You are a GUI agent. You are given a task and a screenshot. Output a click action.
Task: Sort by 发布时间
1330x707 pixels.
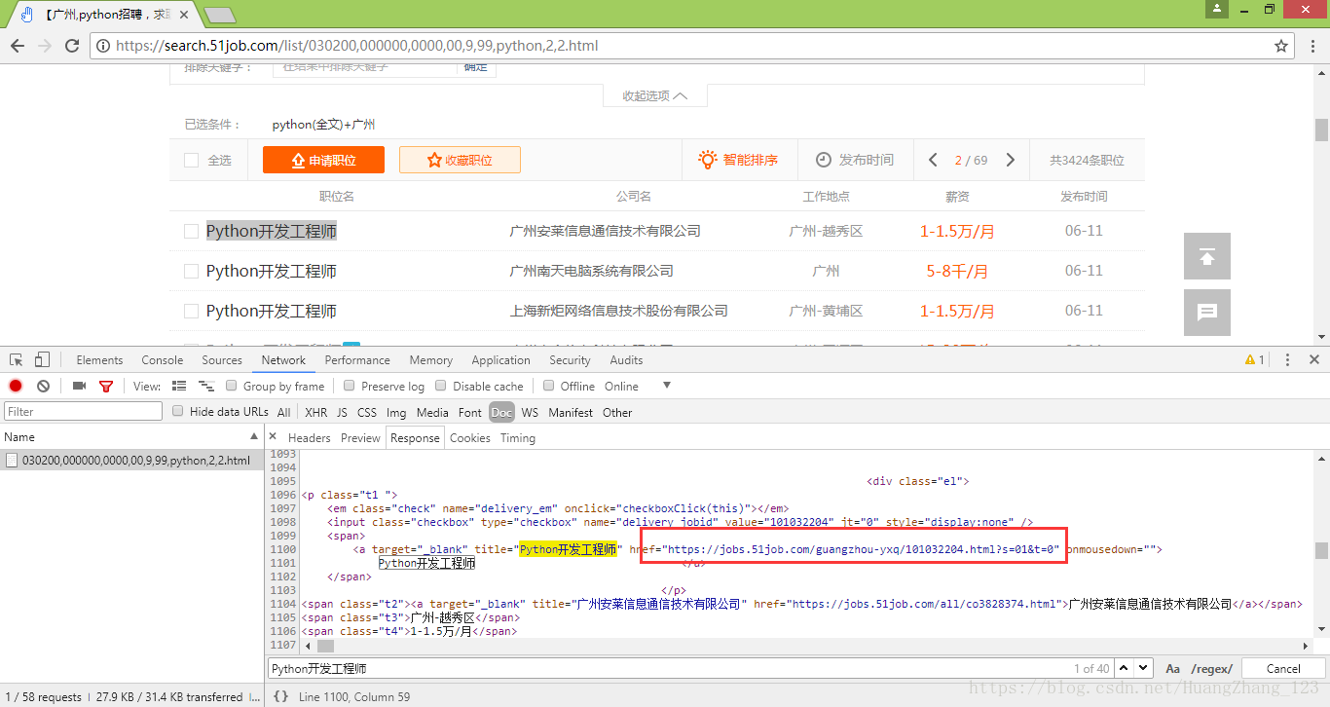(x=855, y=160)
